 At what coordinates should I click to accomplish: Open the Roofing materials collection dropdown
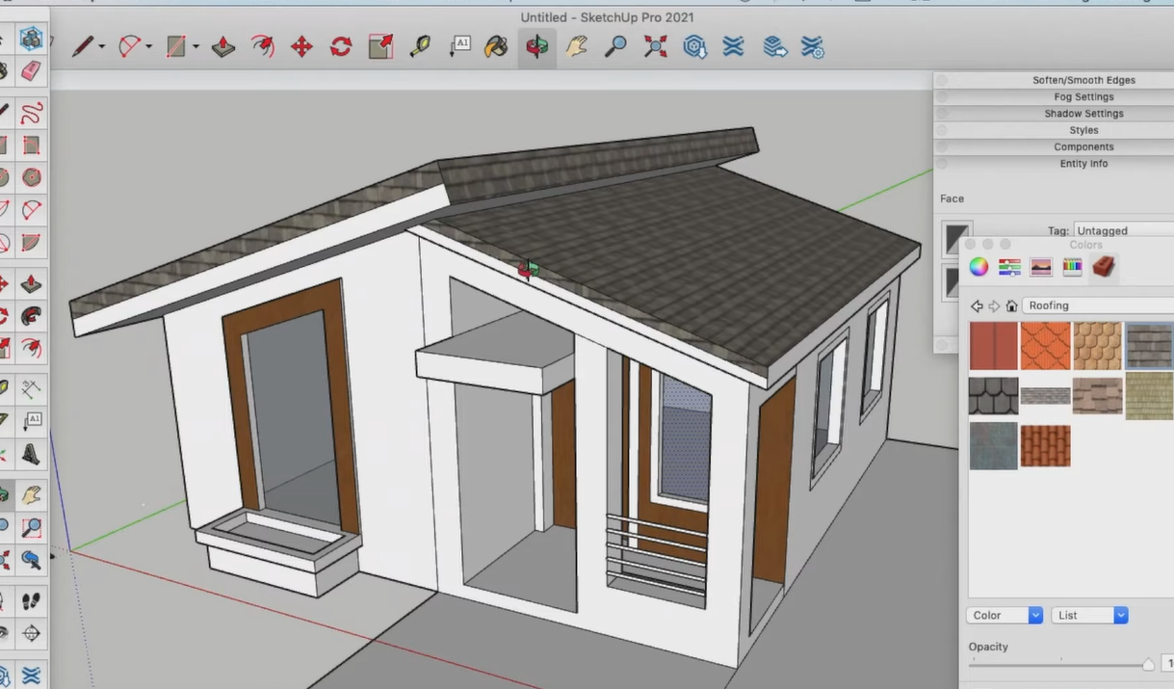click(x=1098, y=305)
